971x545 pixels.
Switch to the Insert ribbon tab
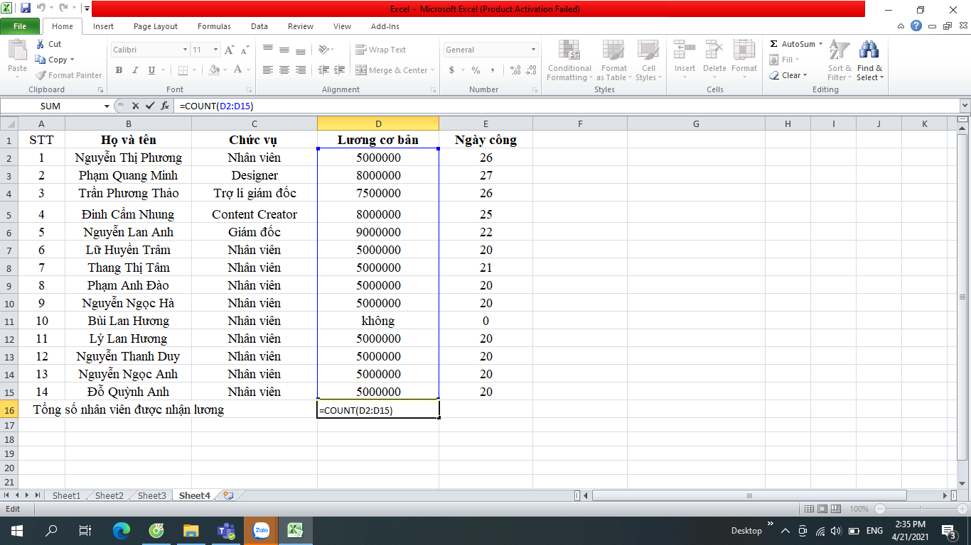103,26
